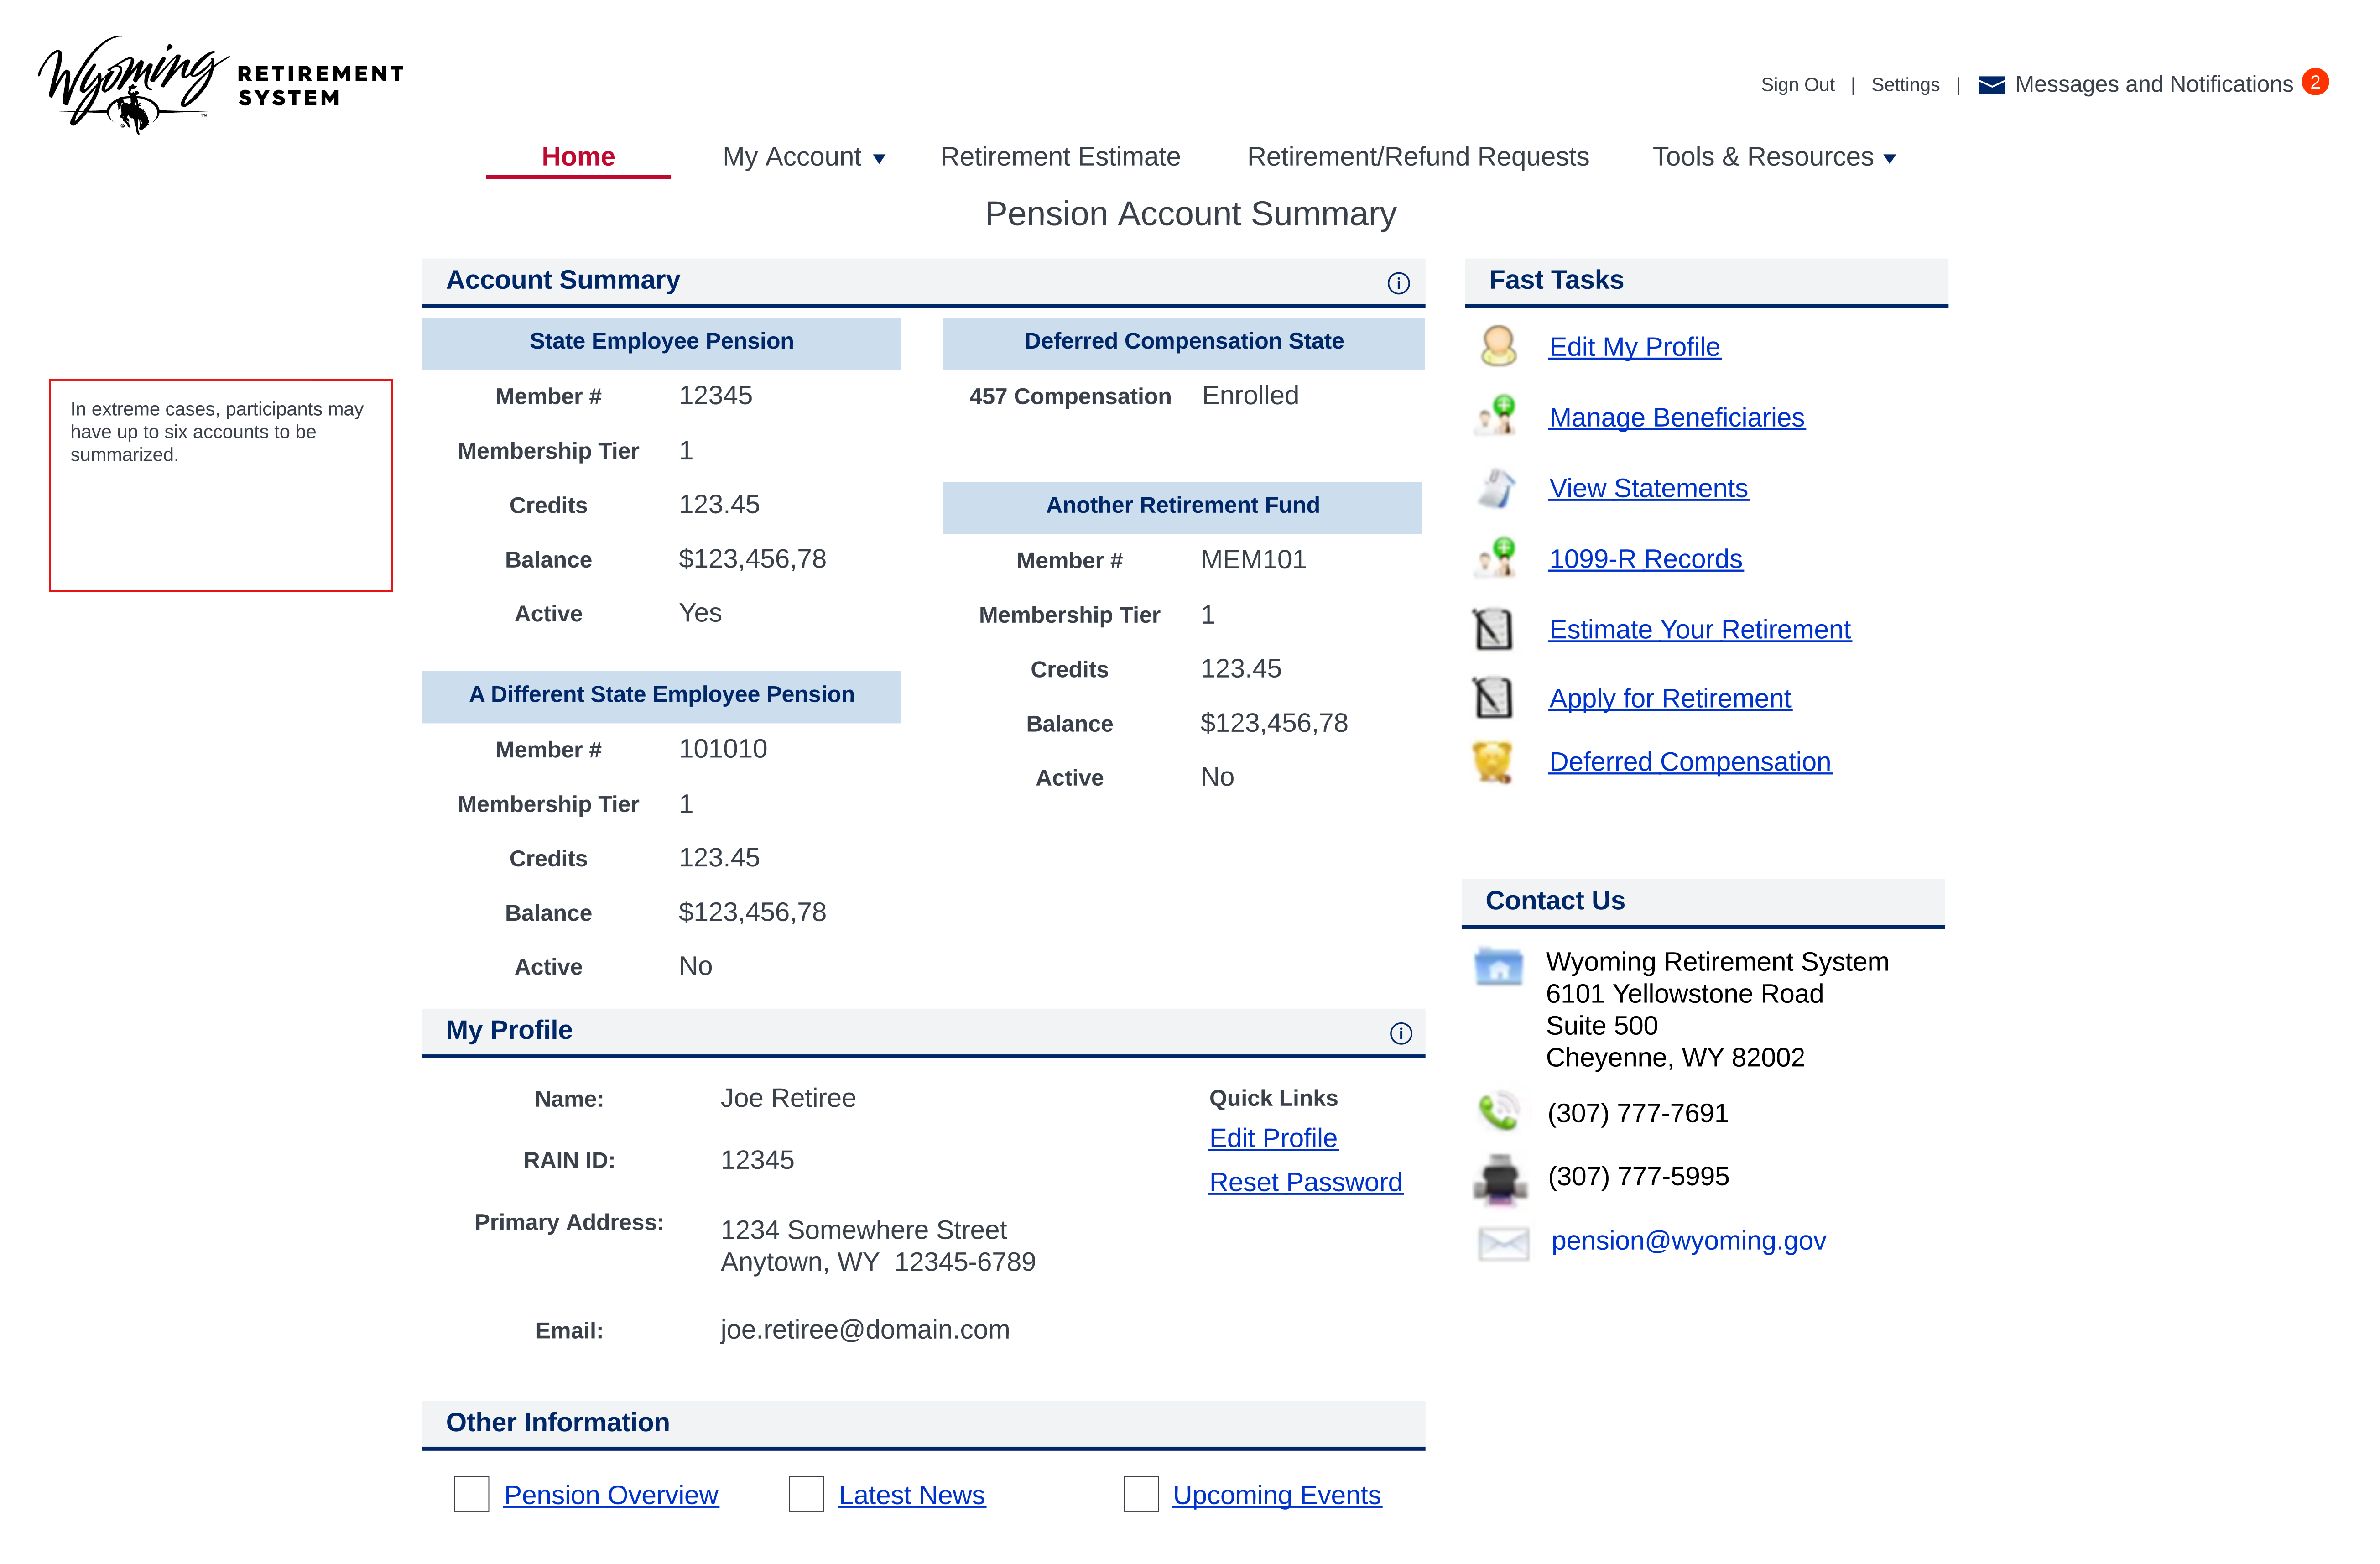Viewport: 2380px width, 1564px height.
Task: Click the Wyoming Retirement System logo
Action: point(220,85)
